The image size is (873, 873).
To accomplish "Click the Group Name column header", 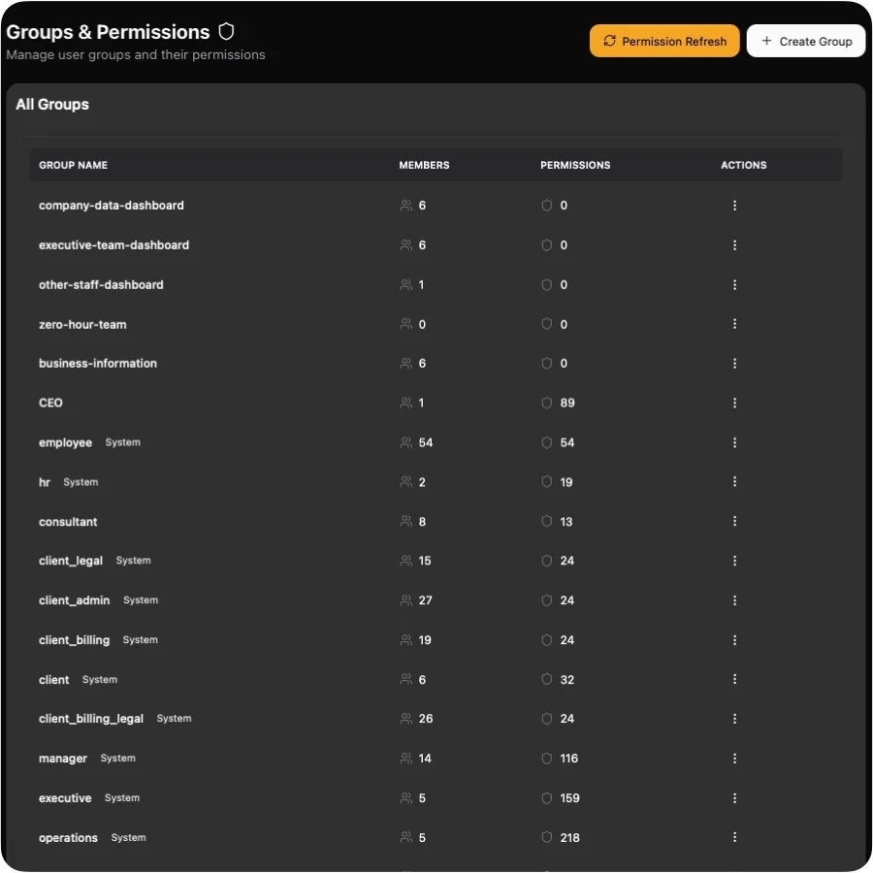I will [73, 165].
